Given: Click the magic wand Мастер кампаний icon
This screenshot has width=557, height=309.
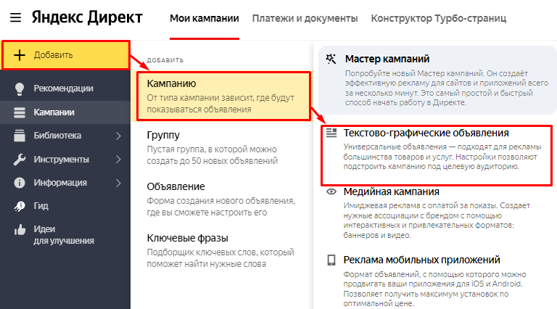Looking at the screenshot, I should point(331,59).
